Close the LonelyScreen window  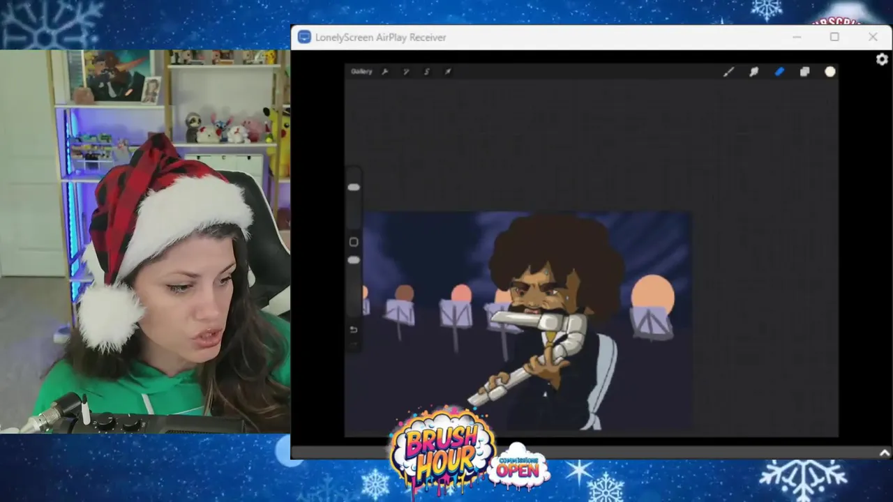pyautogui.click(x=873, y=37)
